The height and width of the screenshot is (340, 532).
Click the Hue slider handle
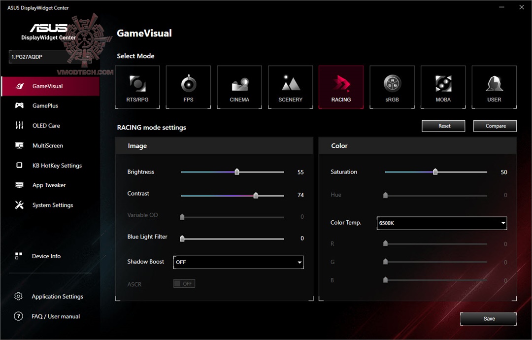coord(385,195)
